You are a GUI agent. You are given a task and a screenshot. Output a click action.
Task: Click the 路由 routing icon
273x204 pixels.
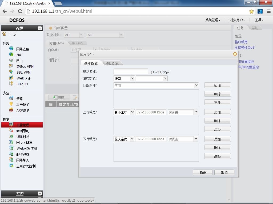pyautogui.click(x=11, y=60)
